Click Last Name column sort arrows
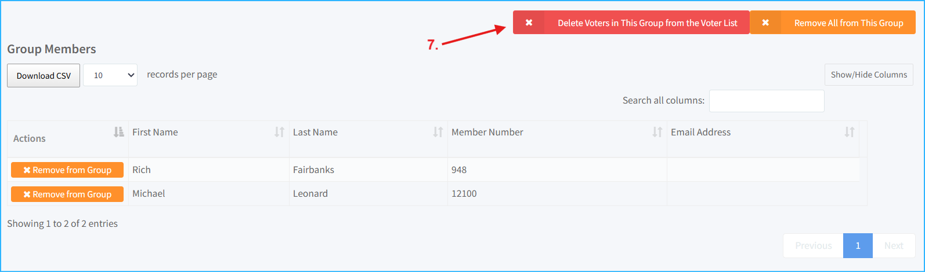Viewport: 925px width, 272px height. (x=438, y=132)
